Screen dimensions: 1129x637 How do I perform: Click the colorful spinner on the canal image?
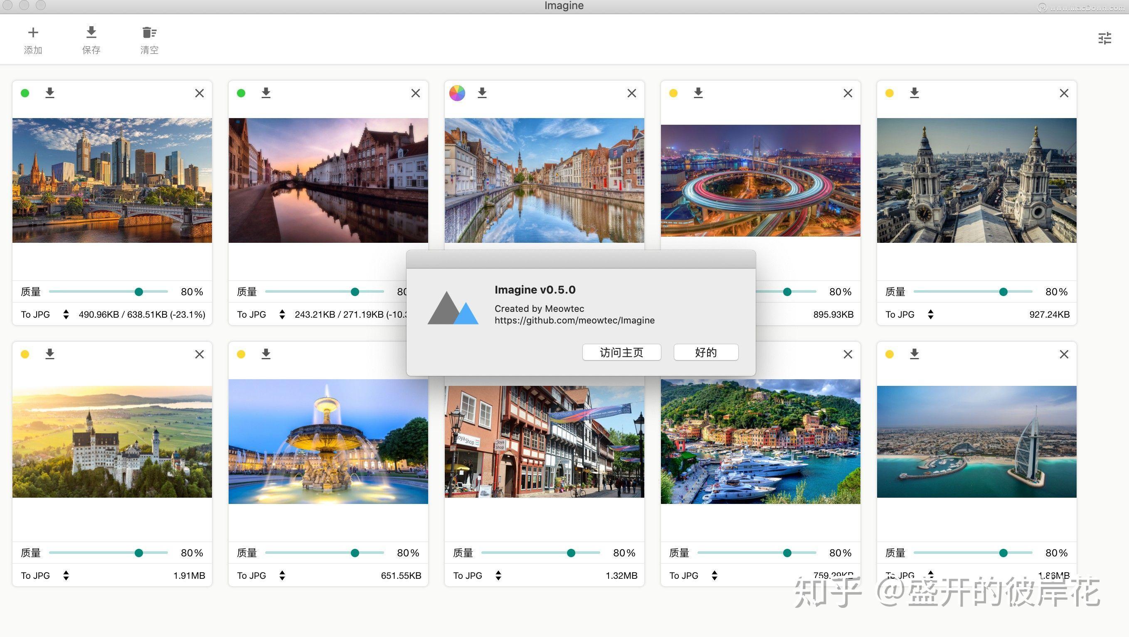pos(457,93)
